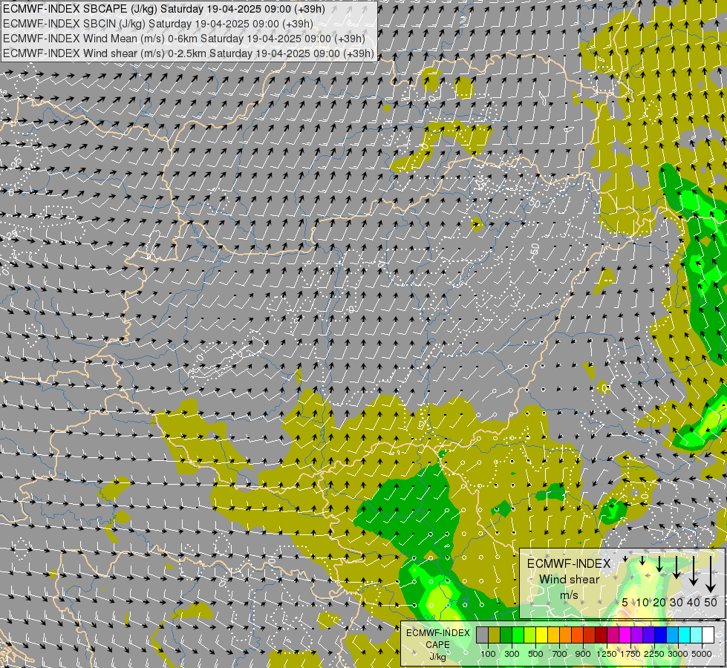Pick the purple swatch after 1750

coord(637,635)
